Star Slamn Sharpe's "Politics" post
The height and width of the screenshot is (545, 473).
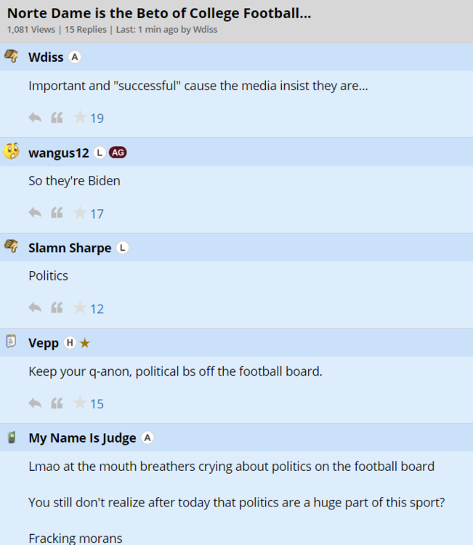coord(80,308)
